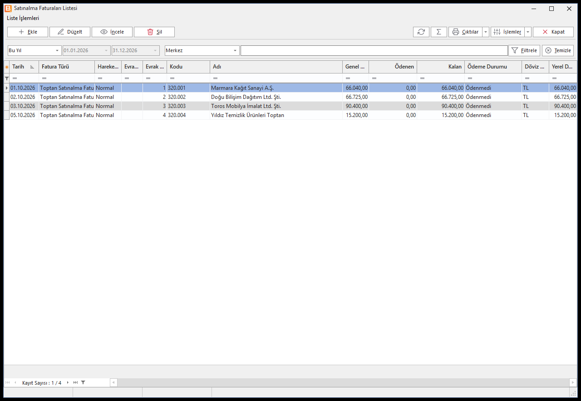Click the Ödeme Durumu column header

pos(493,67)
